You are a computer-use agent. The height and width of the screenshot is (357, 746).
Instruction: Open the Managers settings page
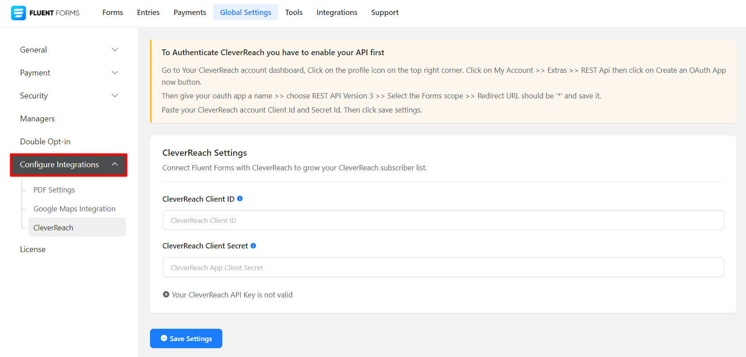tap(37, 119)
